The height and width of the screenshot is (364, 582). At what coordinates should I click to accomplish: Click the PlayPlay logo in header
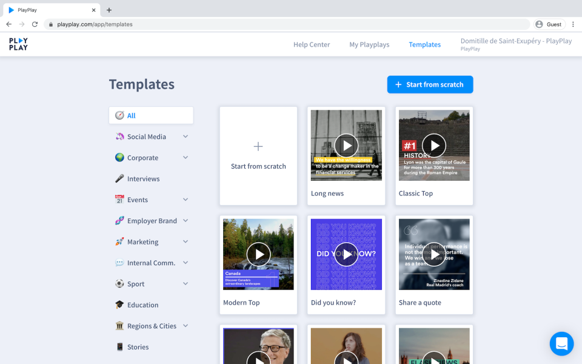point(19,44)
